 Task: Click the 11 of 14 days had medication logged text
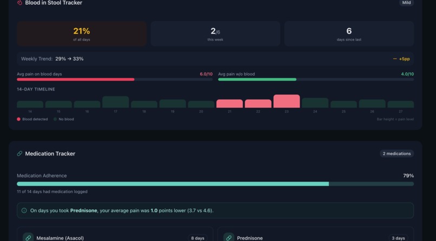[x=52, y=192]
